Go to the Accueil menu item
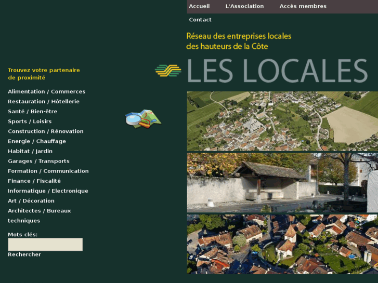 199,6
